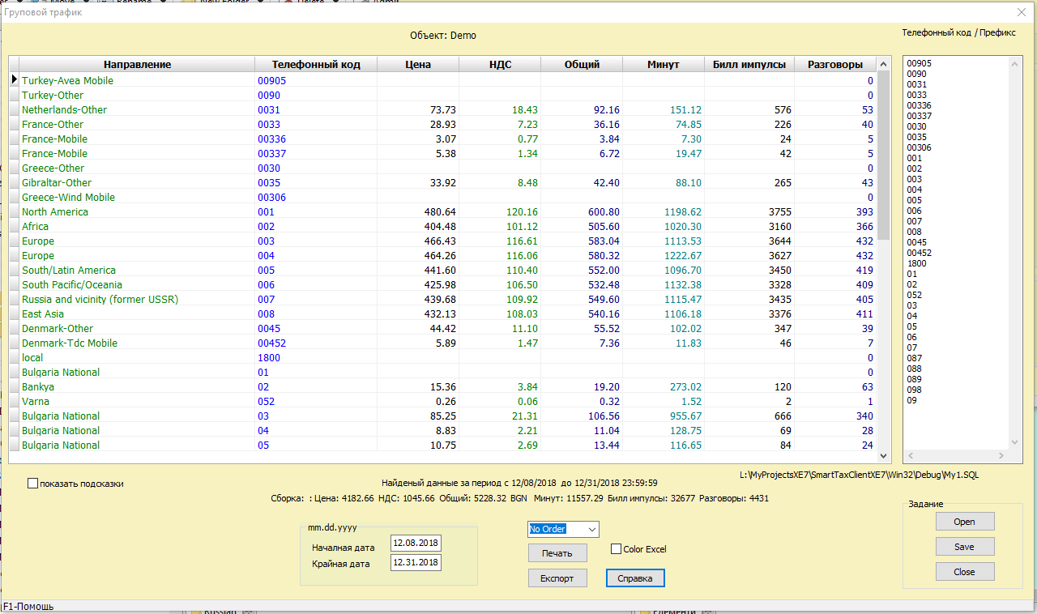
Task: Click the Общий value 552.00
Action: (582, 270)
